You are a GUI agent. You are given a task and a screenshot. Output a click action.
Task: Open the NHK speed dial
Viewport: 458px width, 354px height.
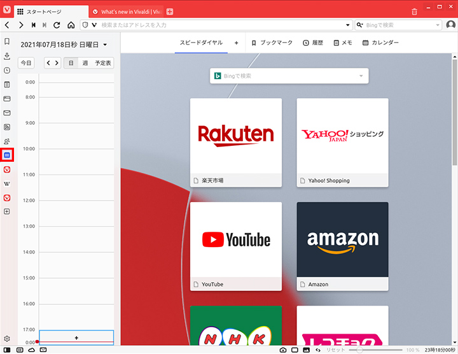coord(236,325)
